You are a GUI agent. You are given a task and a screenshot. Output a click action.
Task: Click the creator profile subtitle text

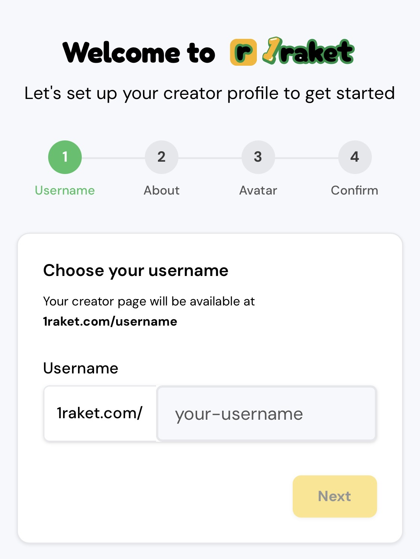coord(210,93)
